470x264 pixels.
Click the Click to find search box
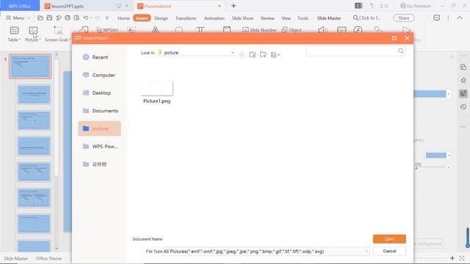click(367, 18)
